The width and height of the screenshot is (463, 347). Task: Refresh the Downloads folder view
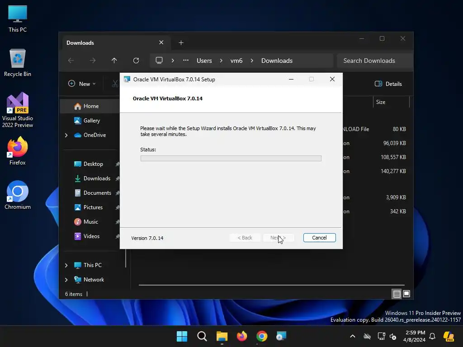[x=136, y=61]
